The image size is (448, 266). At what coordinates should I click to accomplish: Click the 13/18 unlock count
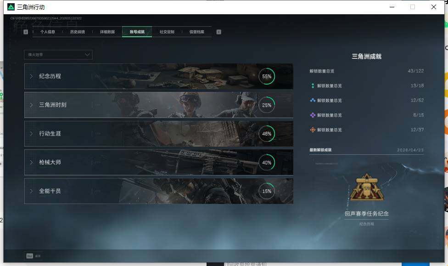click(417, 85)
